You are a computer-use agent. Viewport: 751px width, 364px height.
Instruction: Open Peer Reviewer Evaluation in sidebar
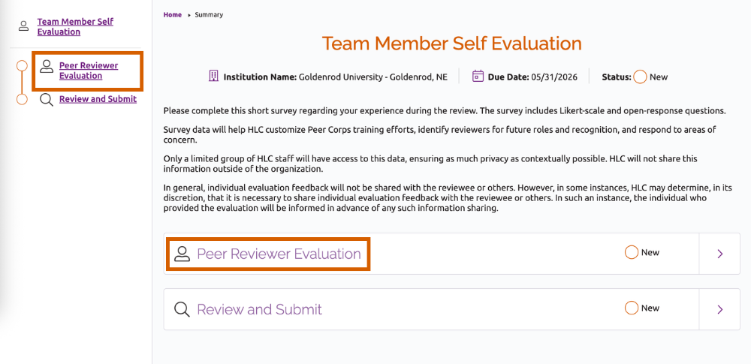click(x=89, y=71)
